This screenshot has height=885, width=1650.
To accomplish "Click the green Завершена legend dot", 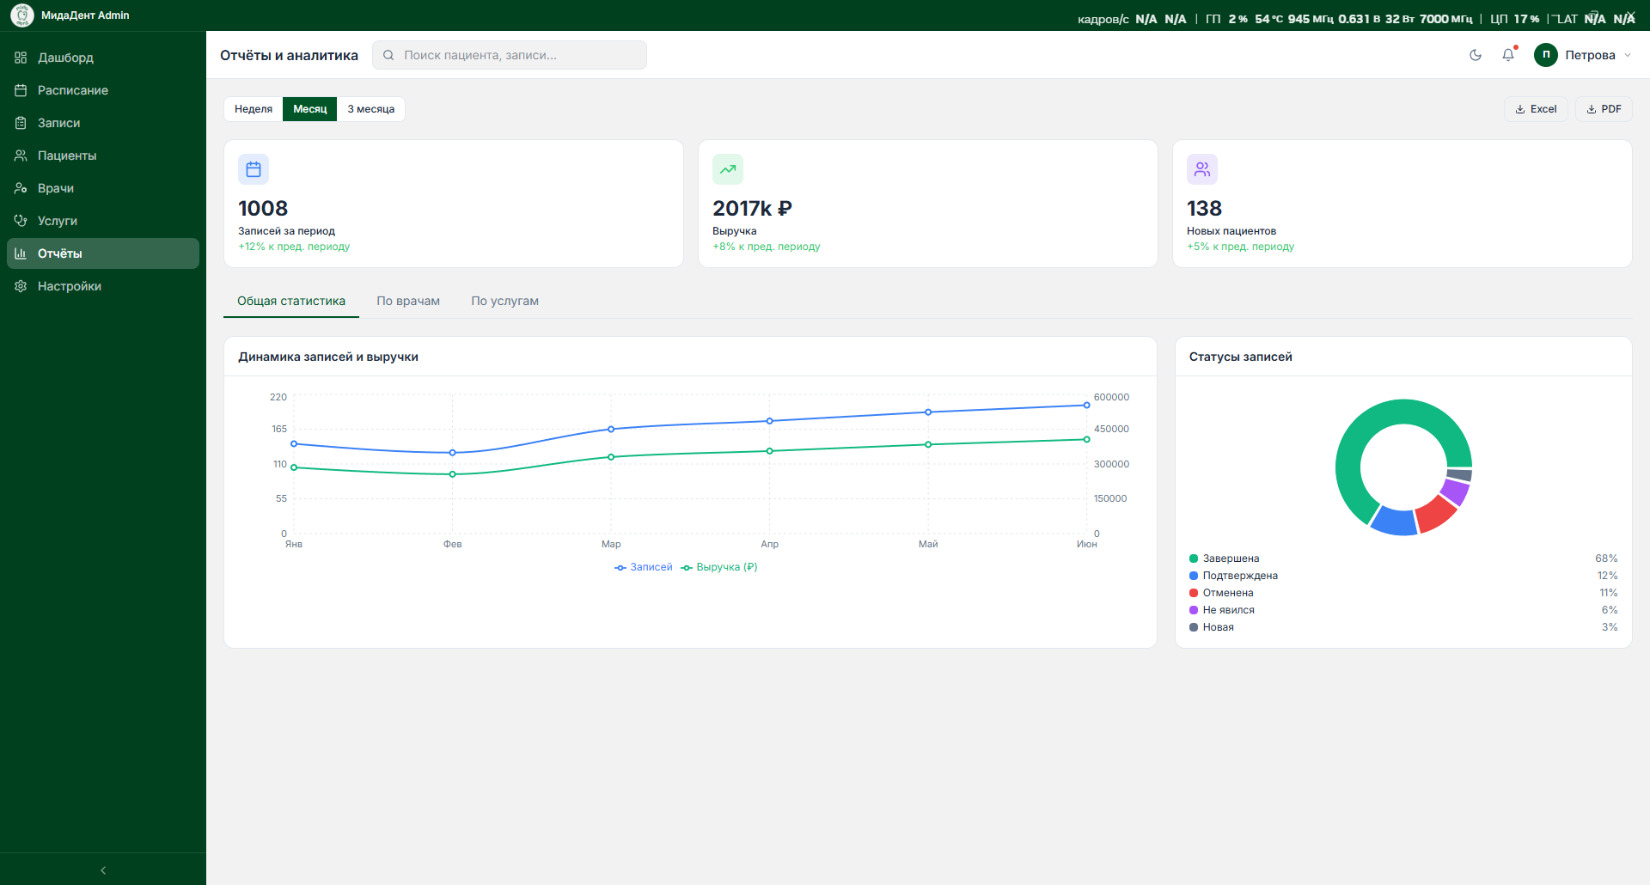I will [1194, 558].
